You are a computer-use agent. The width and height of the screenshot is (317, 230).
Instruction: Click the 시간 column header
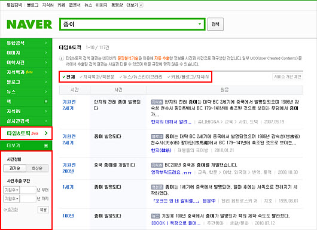[74, 90]
